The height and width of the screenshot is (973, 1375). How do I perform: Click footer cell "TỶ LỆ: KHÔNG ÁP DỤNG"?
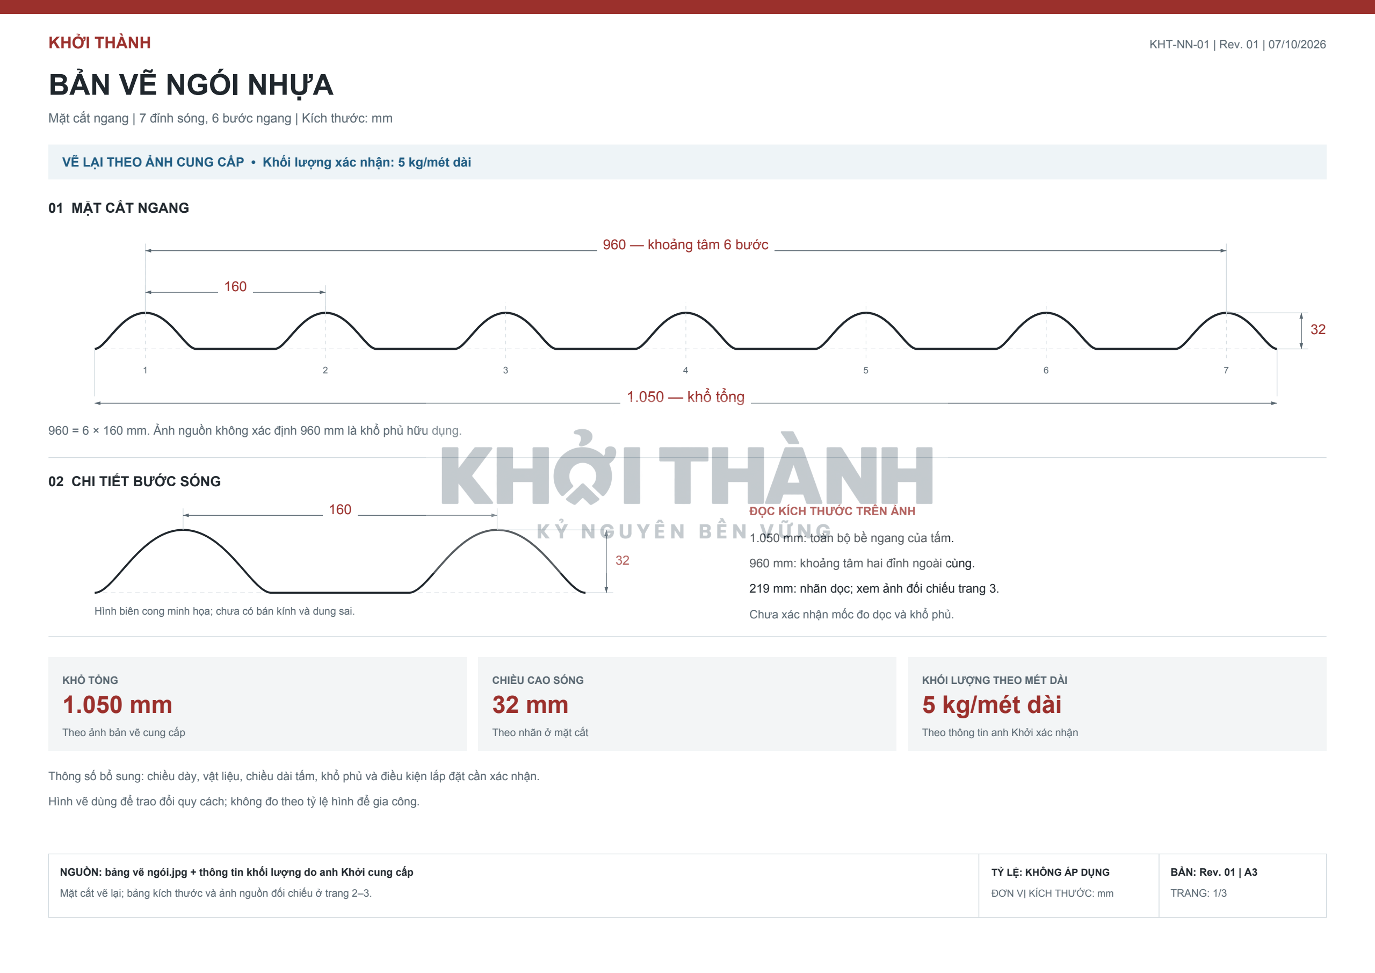1050,872
